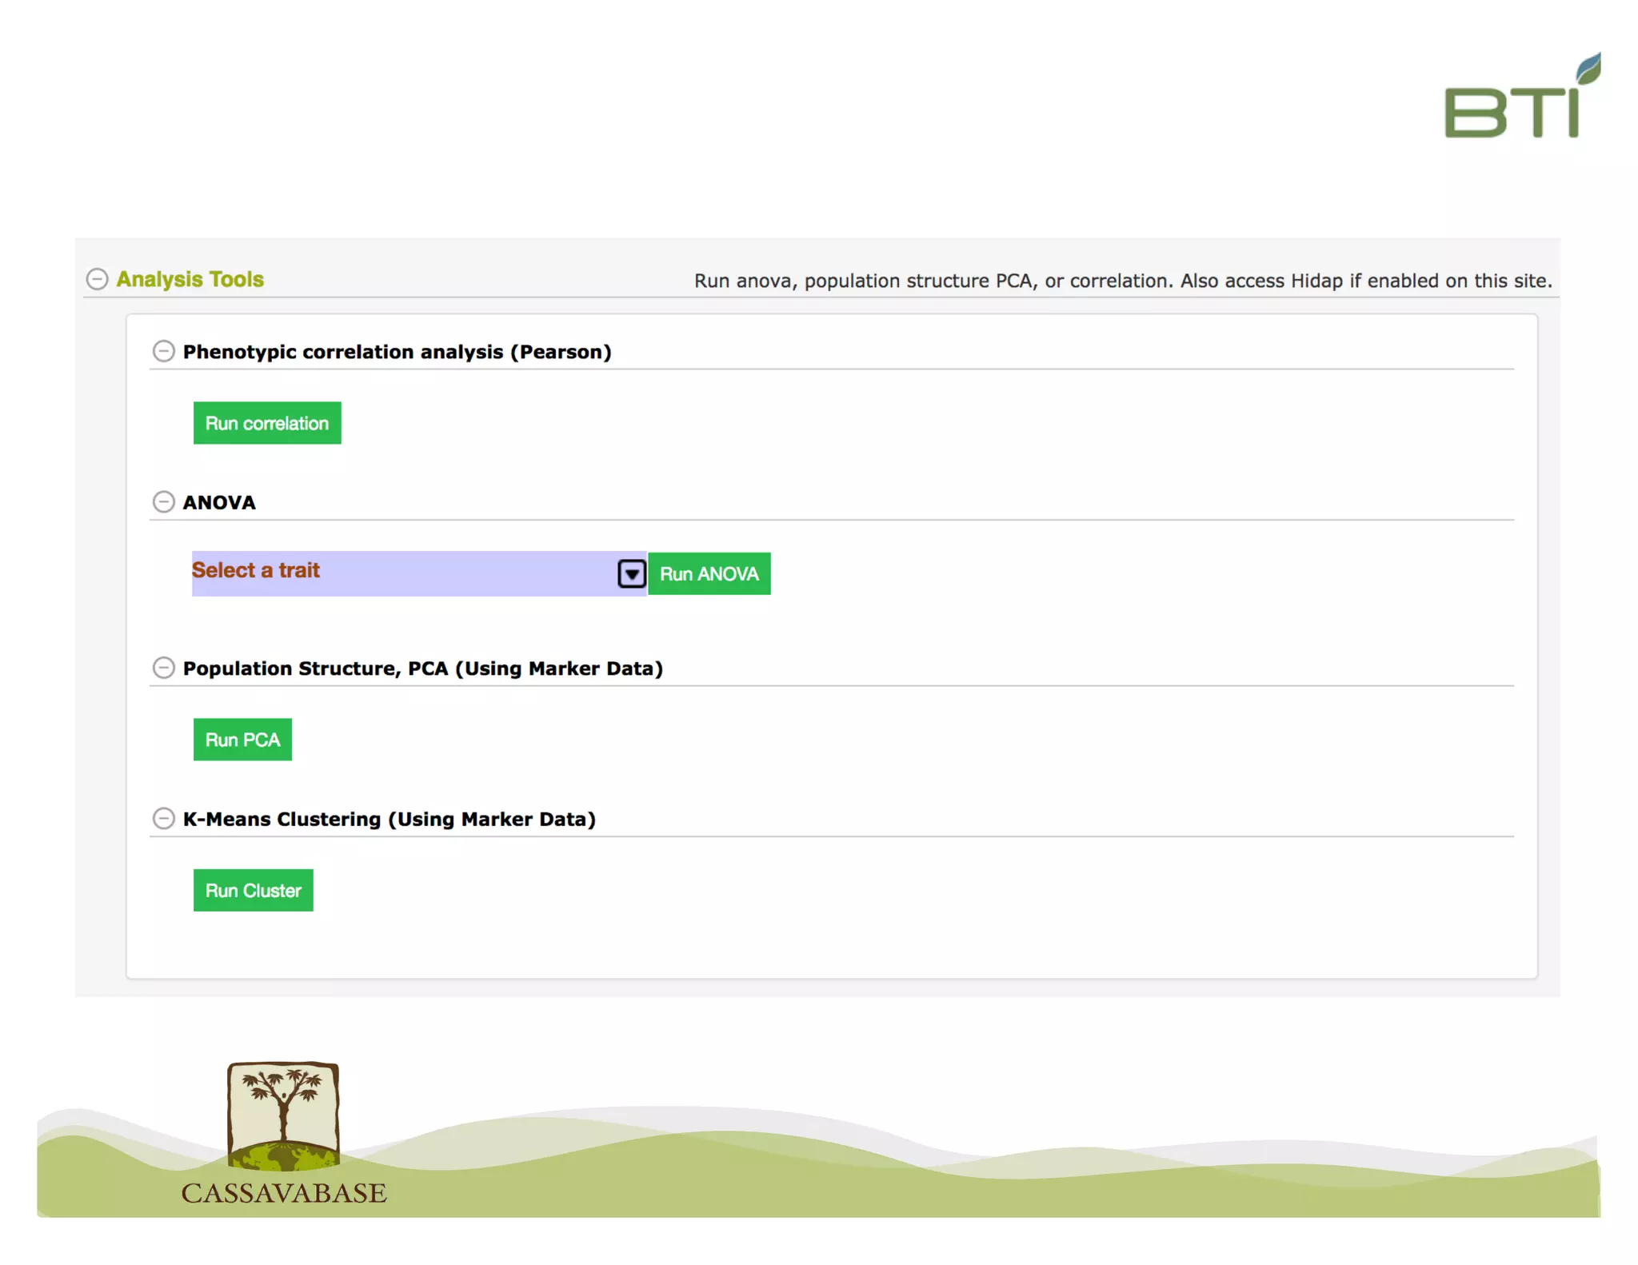This screenshot has height=1265, width=1638.
Task: Click K-Means Clustering heading text
Action: pos(389,820)
